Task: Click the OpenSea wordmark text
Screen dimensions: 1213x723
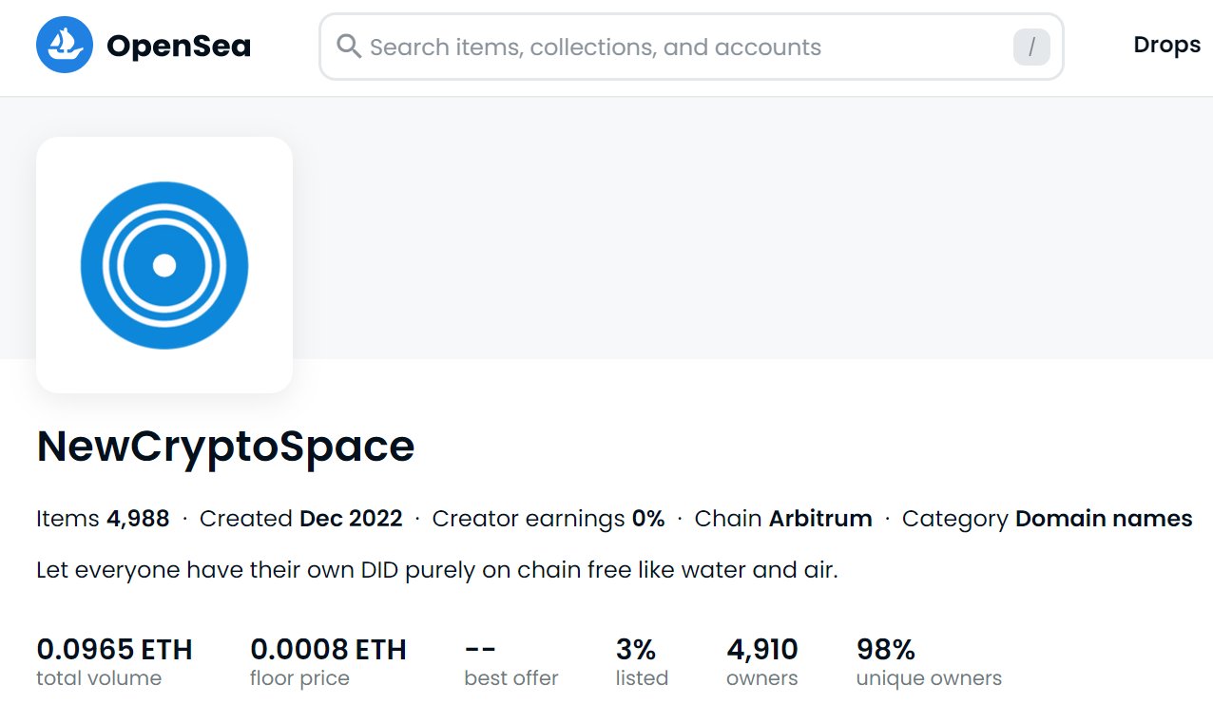Action: tap(179, 46)
